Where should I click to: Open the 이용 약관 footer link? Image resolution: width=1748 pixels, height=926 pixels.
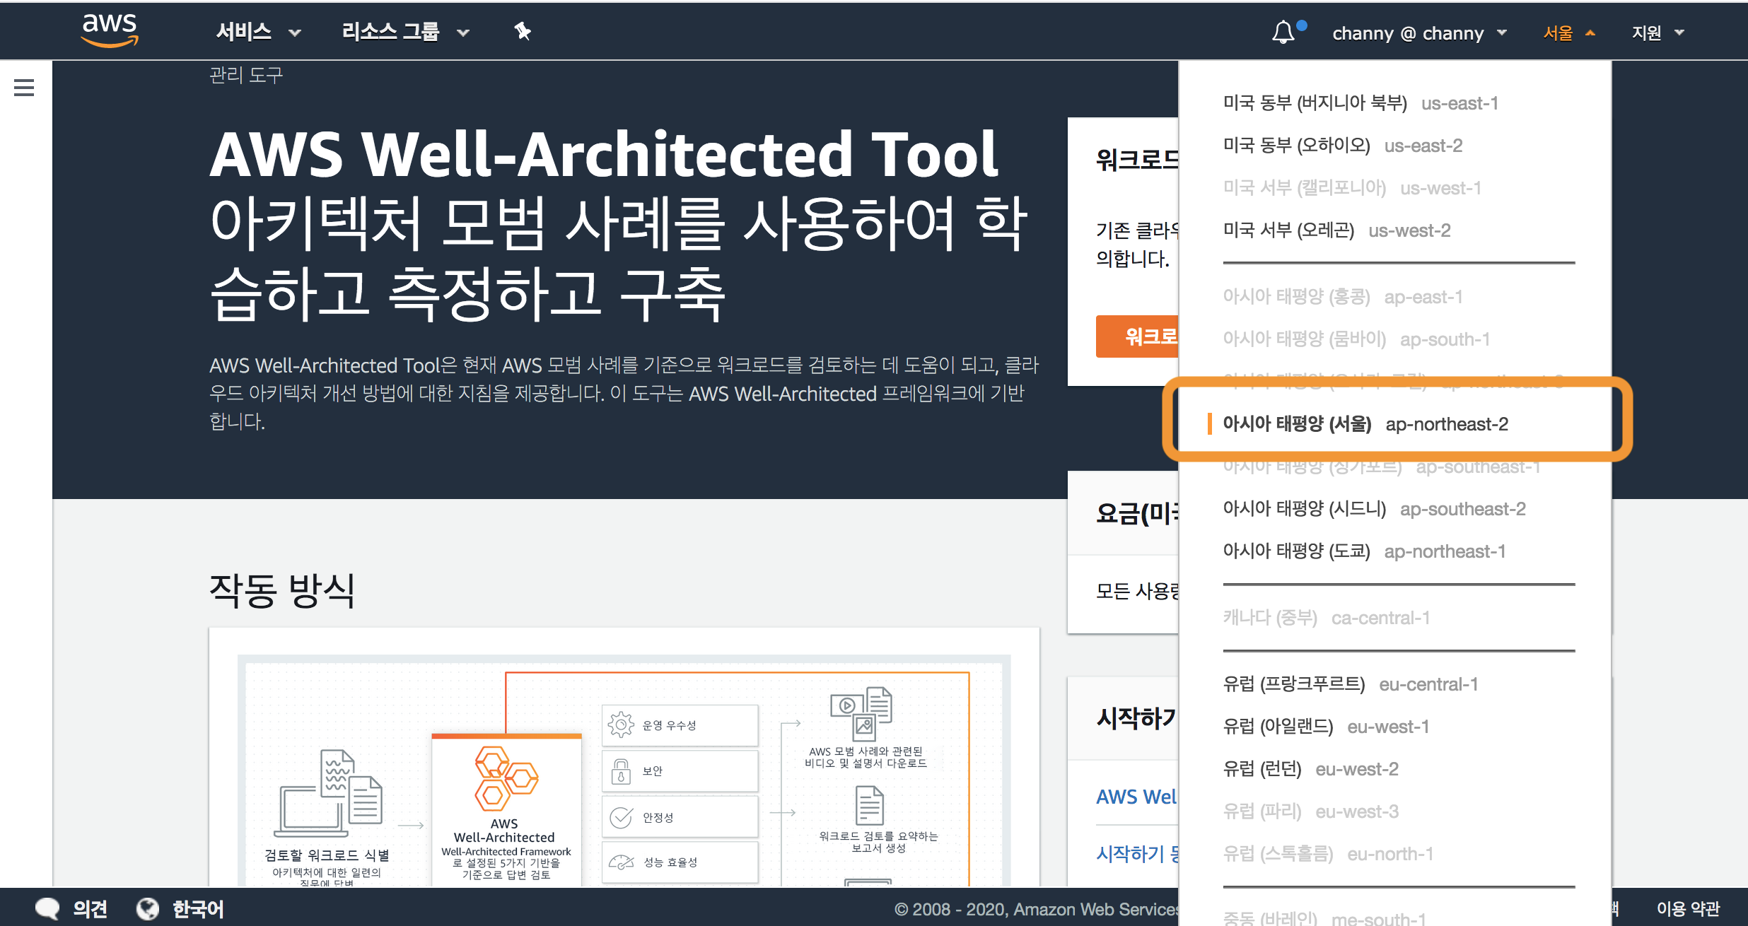pyautogui.click(x=1687, y=908)
